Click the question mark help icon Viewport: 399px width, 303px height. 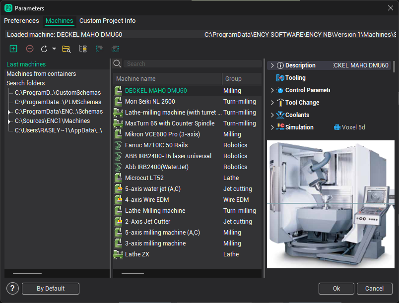pyautogui.click(x=13, y=289)
